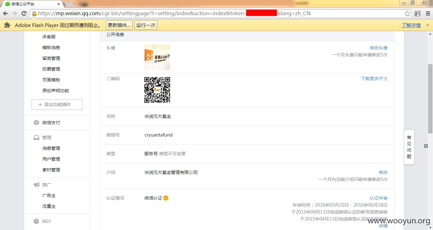Viewport: 433px width, 230px height.
Task: Select the WeChat ID cryuantafund
Action: coord(158,135)
